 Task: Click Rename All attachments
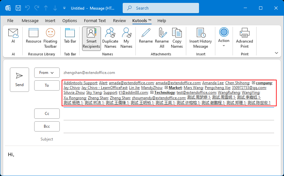pyautogui.click(x=162, y=38)
